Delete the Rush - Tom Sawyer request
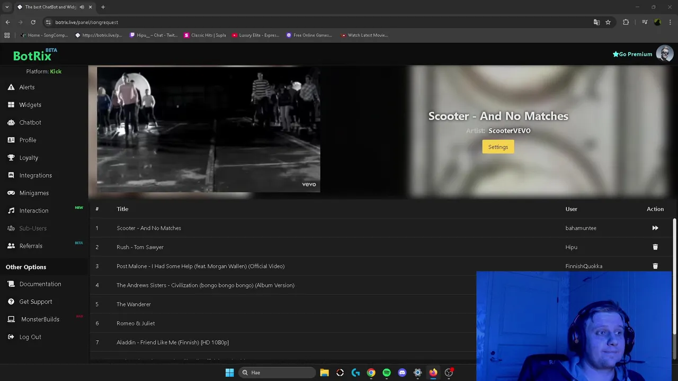 [655, 247]
